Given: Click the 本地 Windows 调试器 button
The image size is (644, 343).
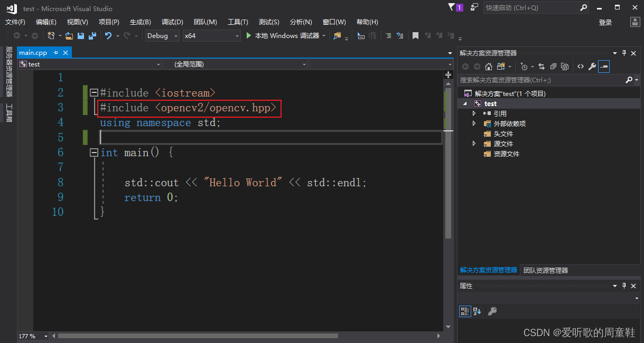Looking at the screenshot, I should click(286, 36).
